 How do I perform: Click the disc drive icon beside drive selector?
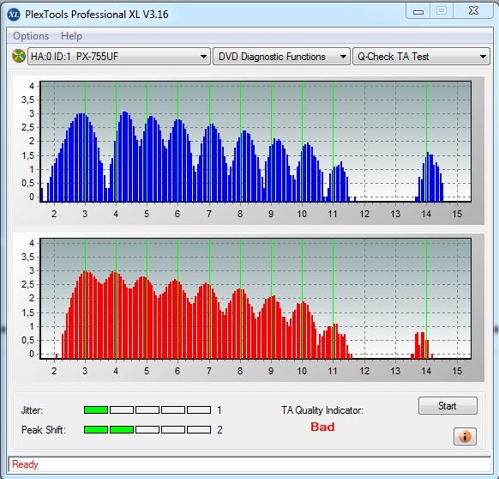click(19, 56)
